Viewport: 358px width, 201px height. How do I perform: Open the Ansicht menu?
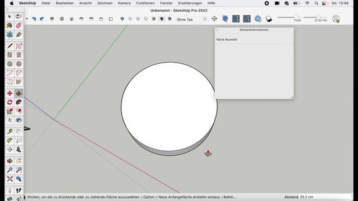(86, 3)
